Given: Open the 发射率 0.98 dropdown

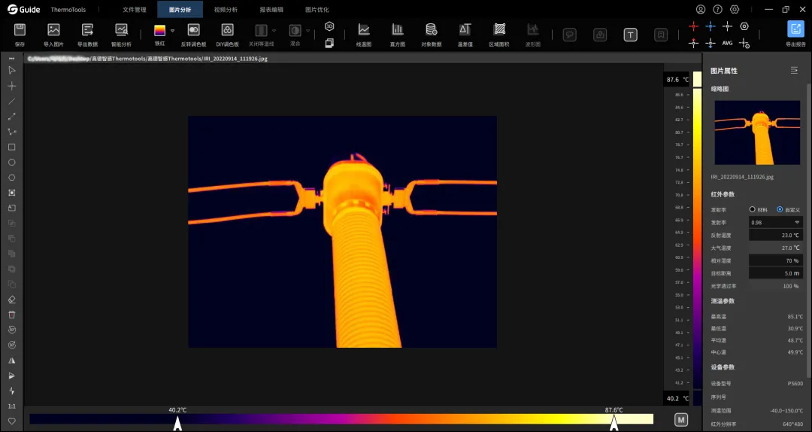Looking at the screenshot, I should coord(776,223).
